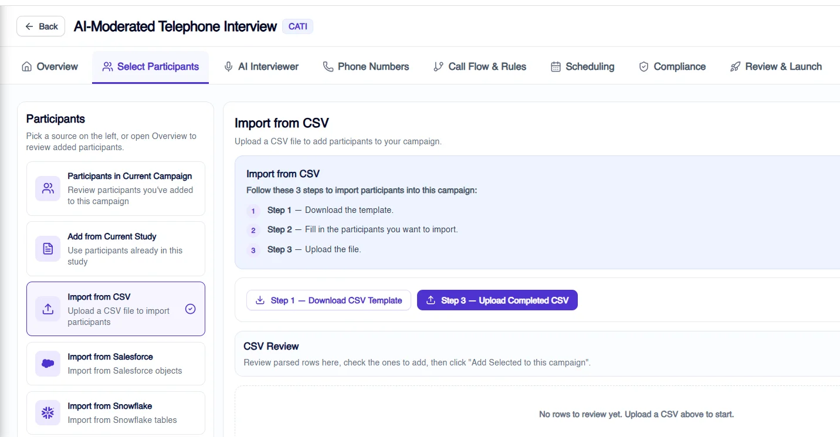The image size is (840, 437).
Task: Click the shield icon for Compliance
Action: (x=643, y=67)
